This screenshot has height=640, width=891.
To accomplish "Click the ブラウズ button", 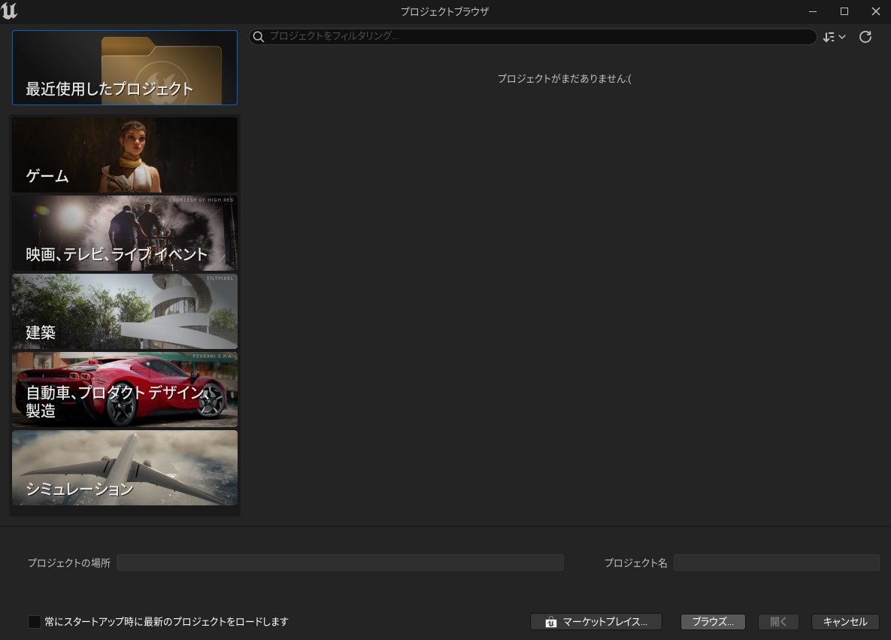I will pos(711,621).
